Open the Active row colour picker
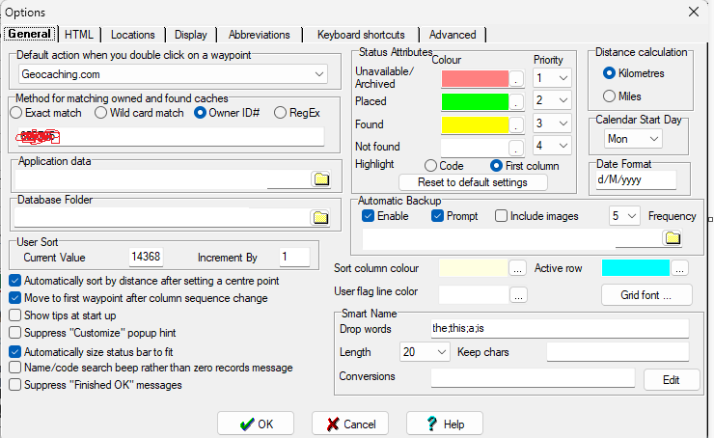The image size is (714, 438). click(679, 268)
